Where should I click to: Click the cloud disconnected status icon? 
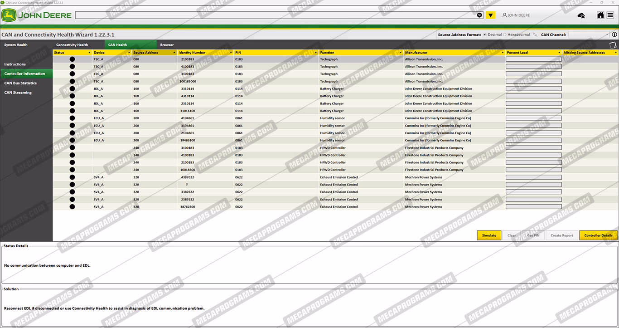click(581, 16)
